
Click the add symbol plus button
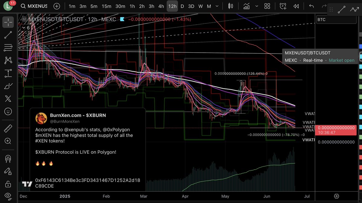pyautogui.click(x=56, y=6)
